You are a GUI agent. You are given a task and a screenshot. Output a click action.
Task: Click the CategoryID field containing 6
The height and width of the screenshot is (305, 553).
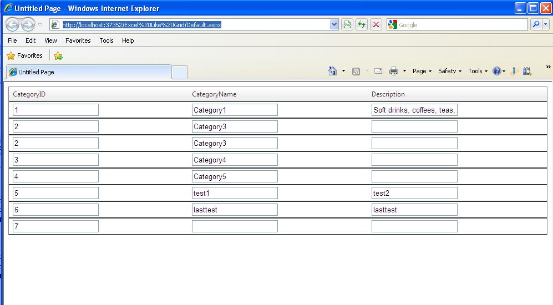(55, 210)
